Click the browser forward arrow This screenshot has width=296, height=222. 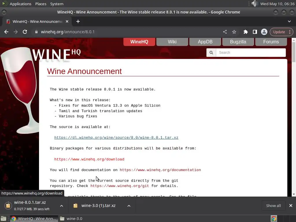16,32
